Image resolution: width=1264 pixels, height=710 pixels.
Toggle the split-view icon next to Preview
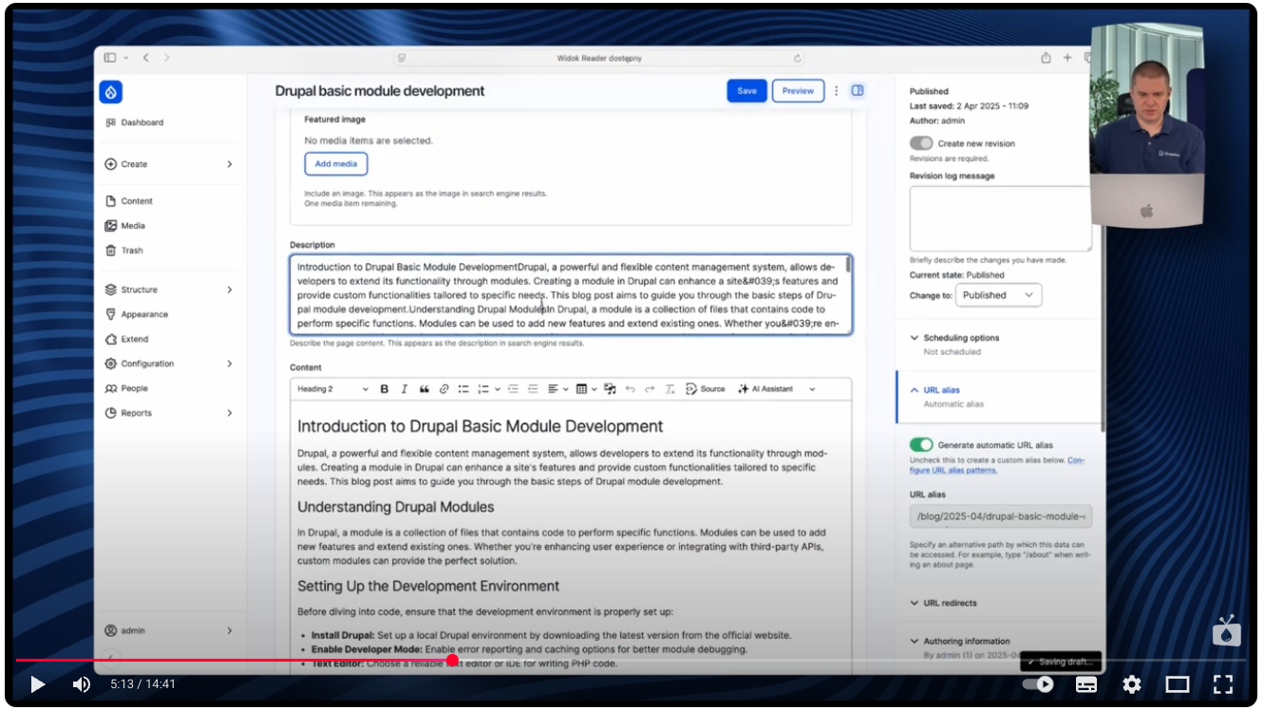click(x=858, y=90)
